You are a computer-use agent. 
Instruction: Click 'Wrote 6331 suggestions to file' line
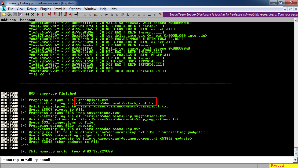coord(61,122)
